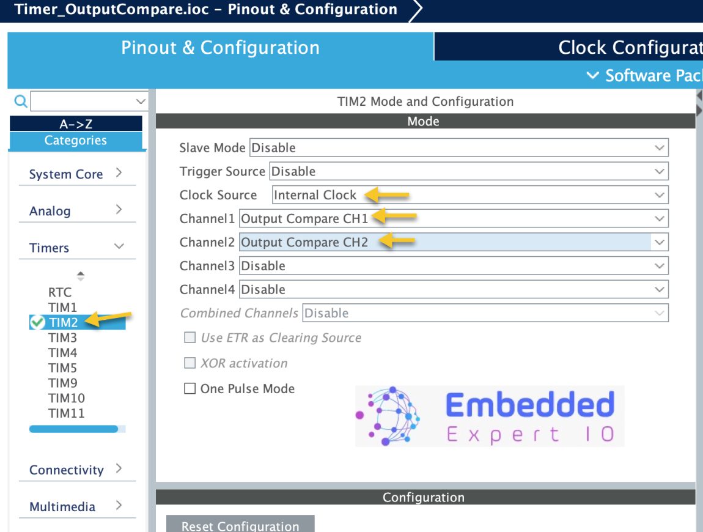Click the Software Packs chevron icon

tap(593, 76)
